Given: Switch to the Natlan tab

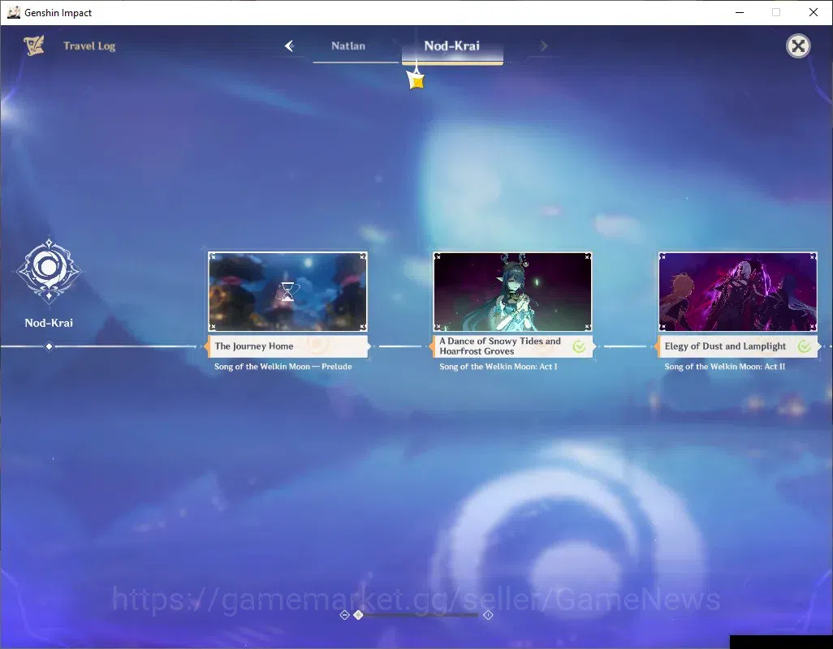Looking at the screenshot, I should point(348,46).
